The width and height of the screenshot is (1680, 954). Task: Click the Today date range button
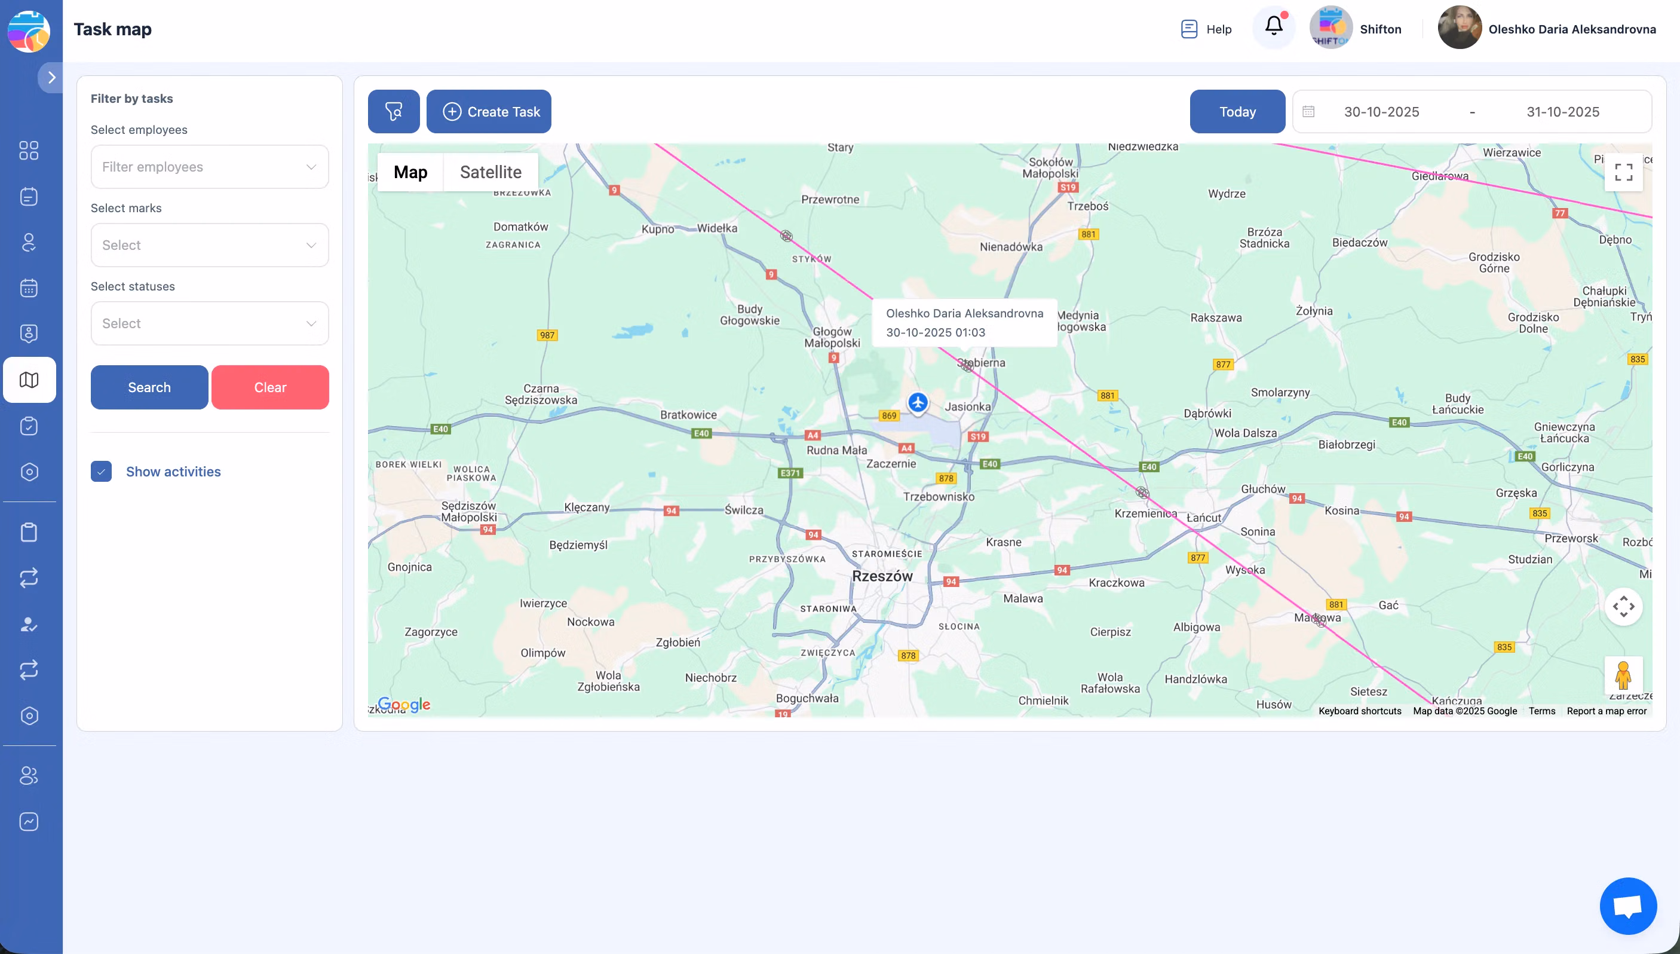coord(1237,111)
